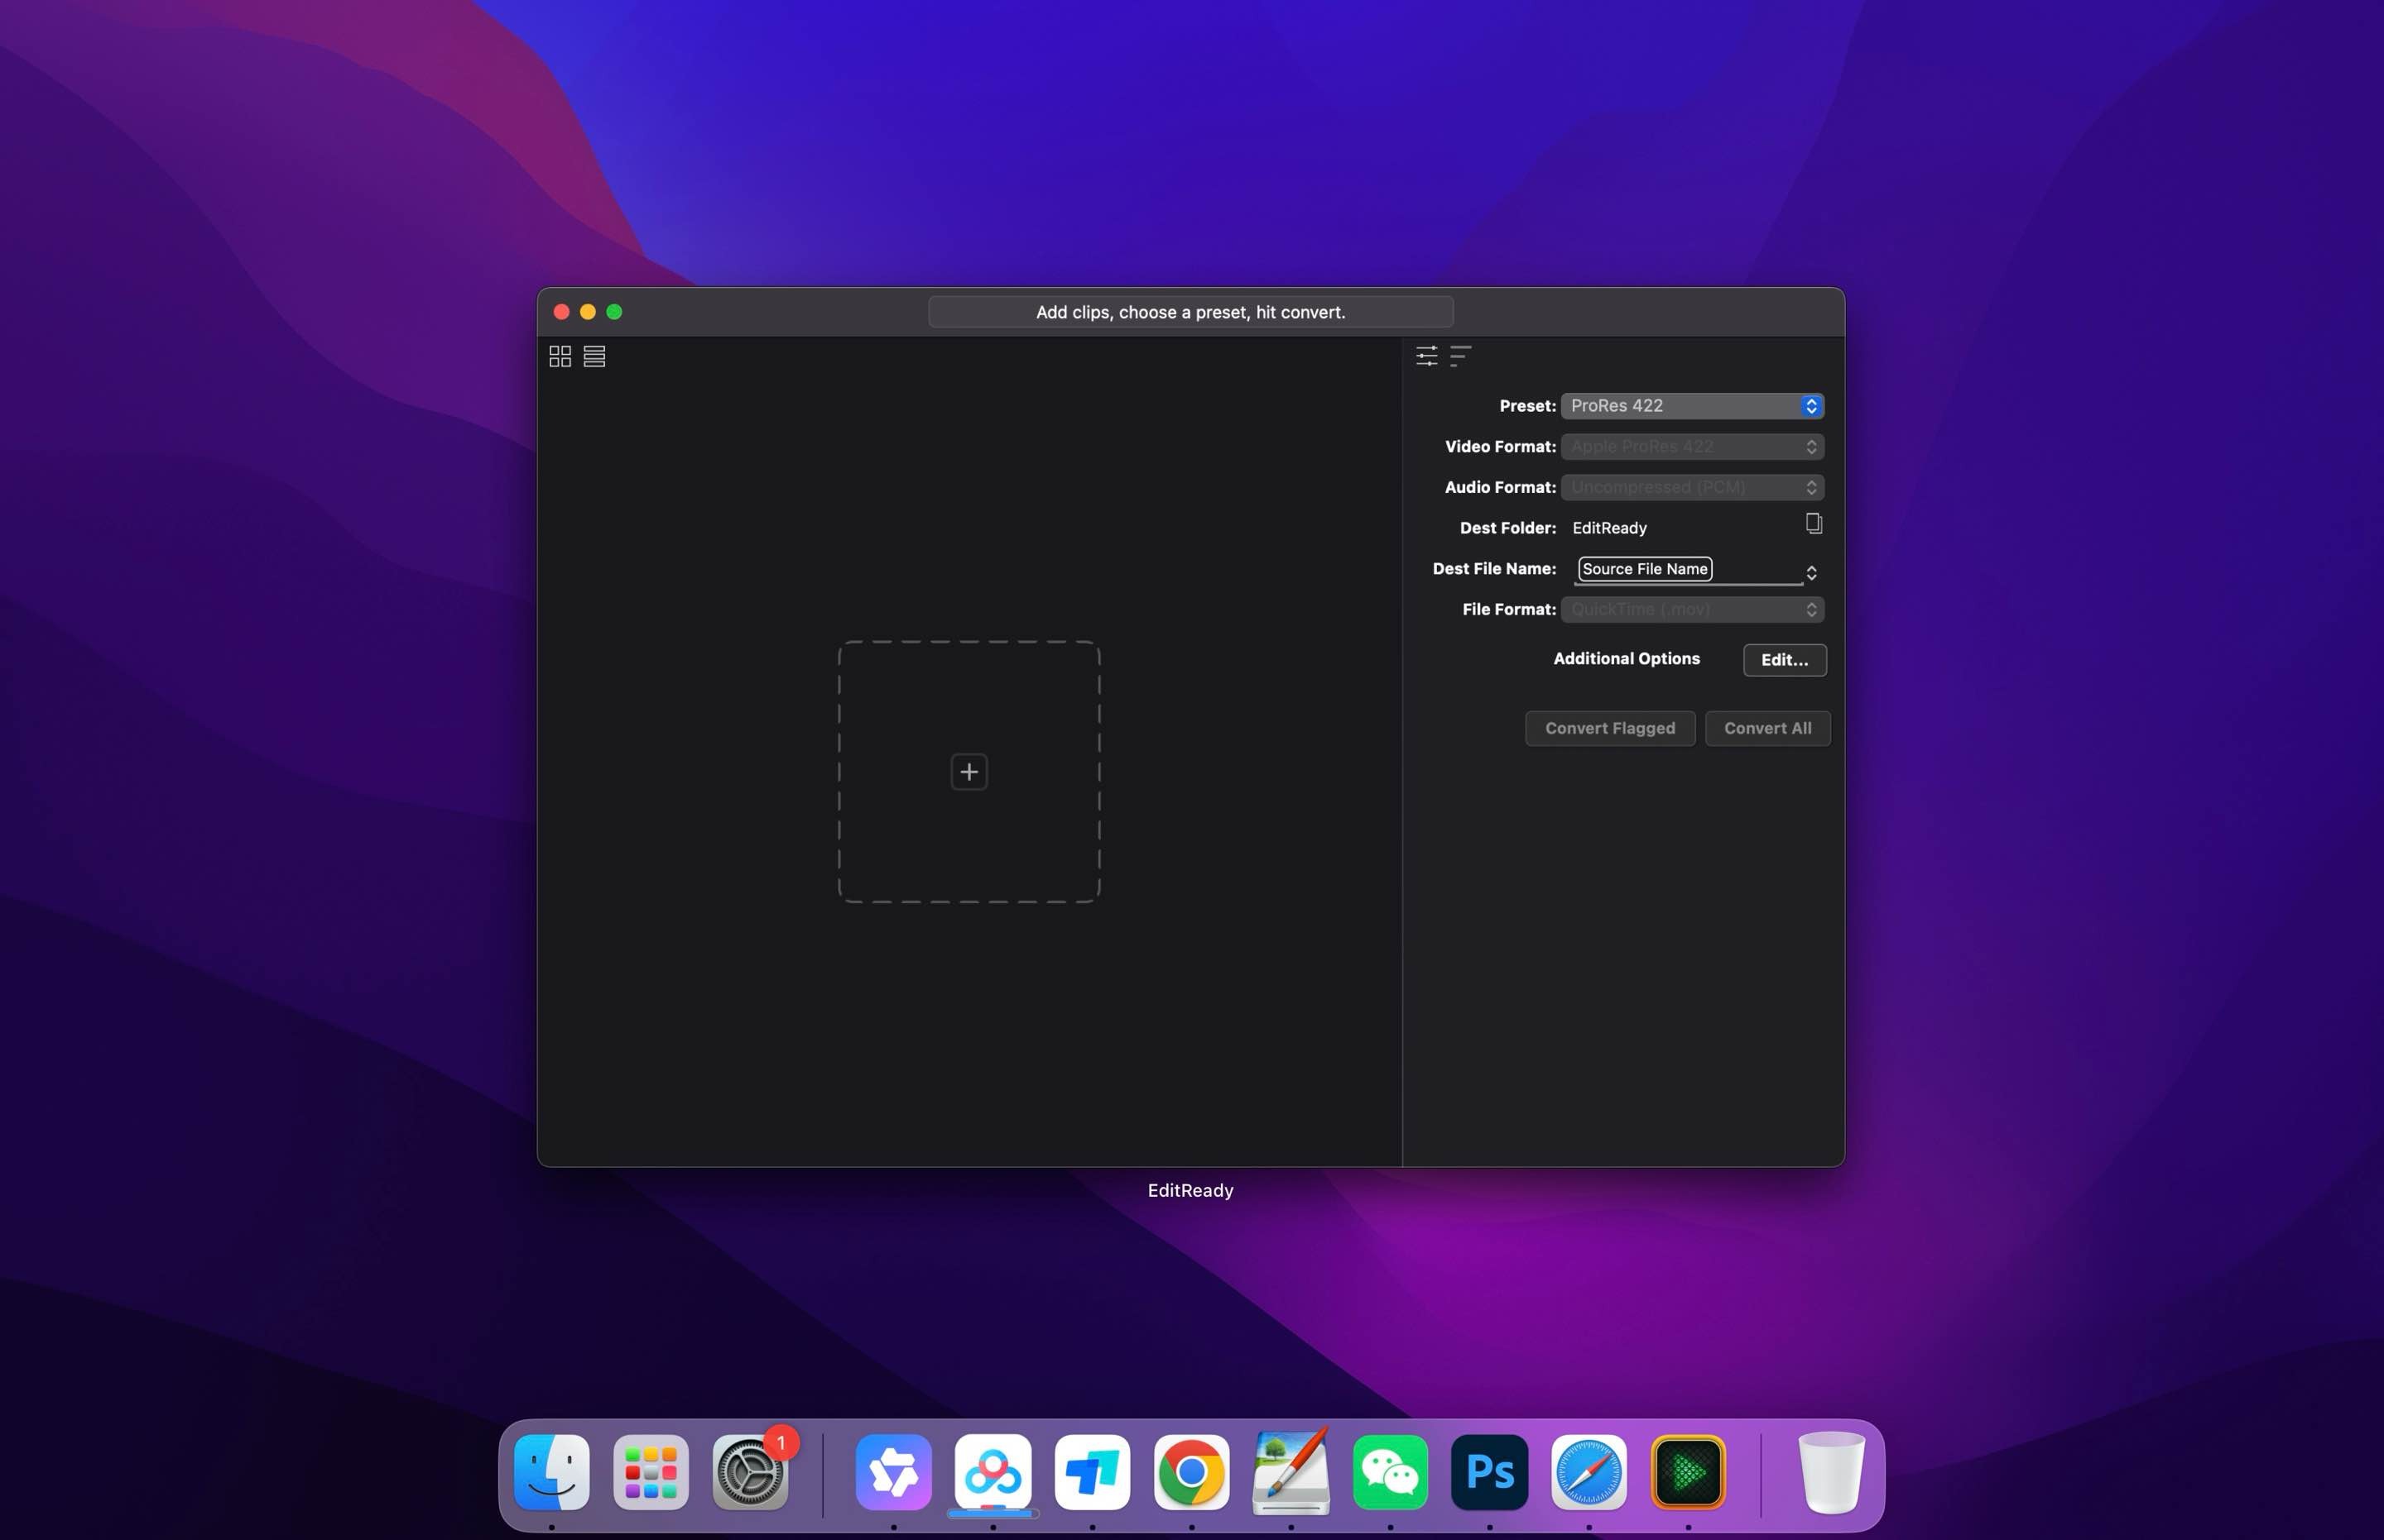The image size is (2384, 1540).
Task: Open the File Format dropdown
Action: pyautogui.click(x=1693, y=609)
